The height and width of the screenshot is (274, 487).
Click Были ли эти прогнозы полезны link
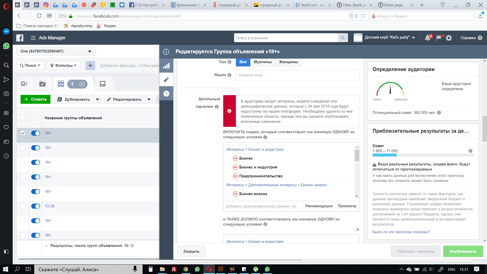(x=401, y=232)
